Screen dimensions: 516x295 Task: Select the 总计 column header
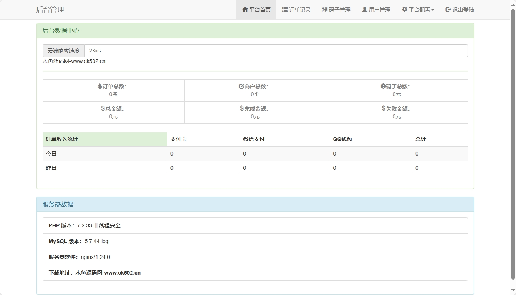coord(440,139)
